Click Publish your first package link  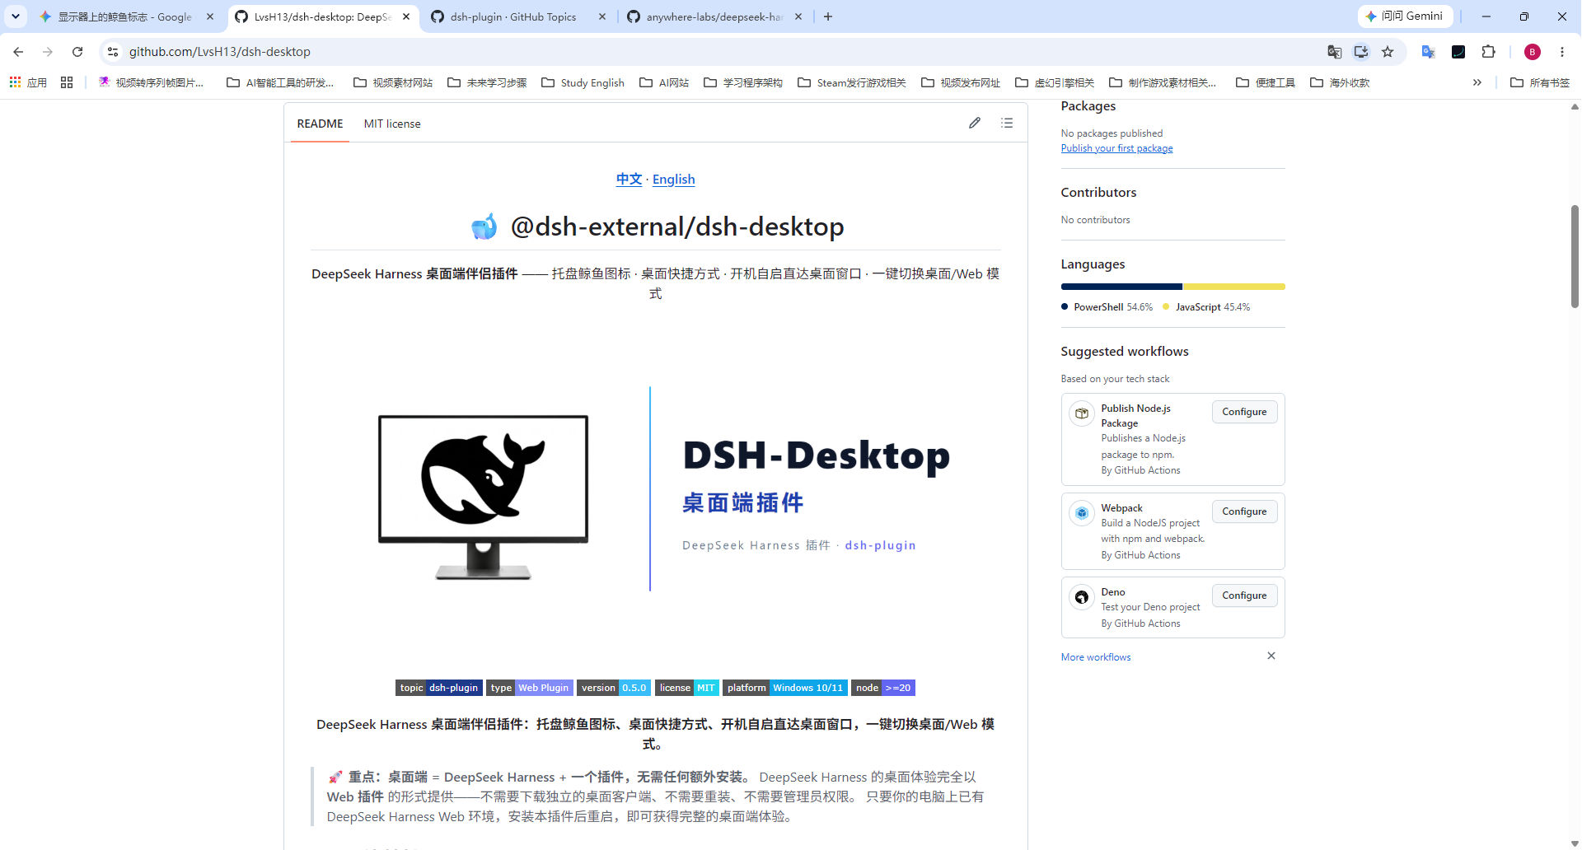pyautogui.click(x=1116, y=148)
